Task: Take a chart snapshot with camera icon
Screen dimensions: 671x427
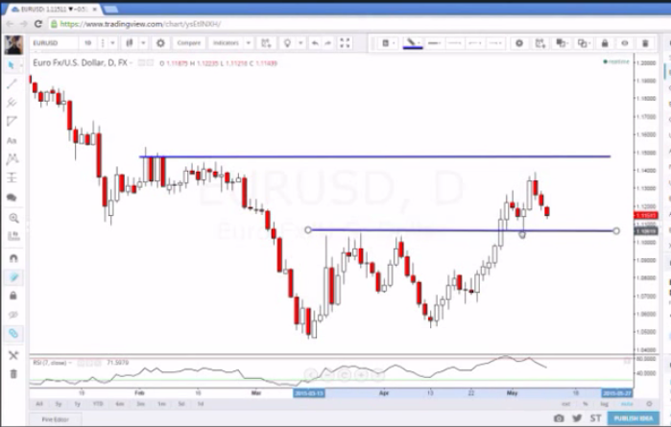Action: pyautogui.click(x=559, y=418)
